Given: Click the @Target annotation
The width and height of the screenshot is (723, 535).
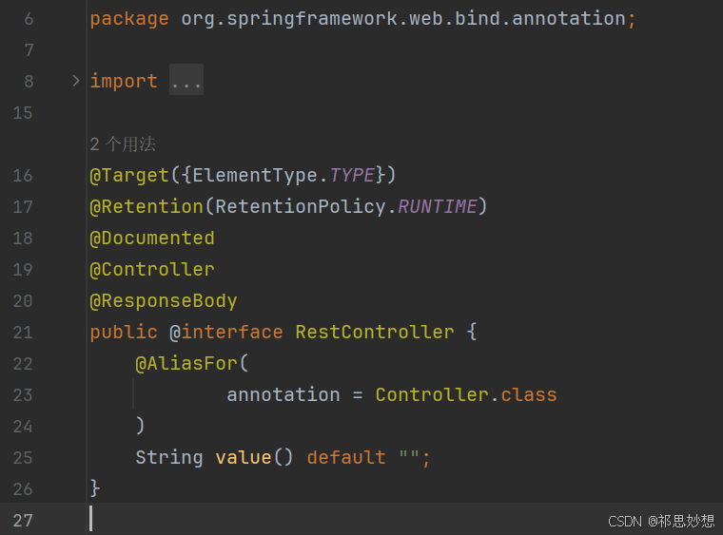Looking at the screenshot, I should point(129,176).
